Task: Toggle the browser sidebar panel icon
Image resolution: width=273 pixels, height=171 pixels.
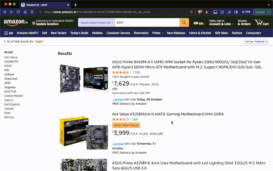Action: pos(236,12)
